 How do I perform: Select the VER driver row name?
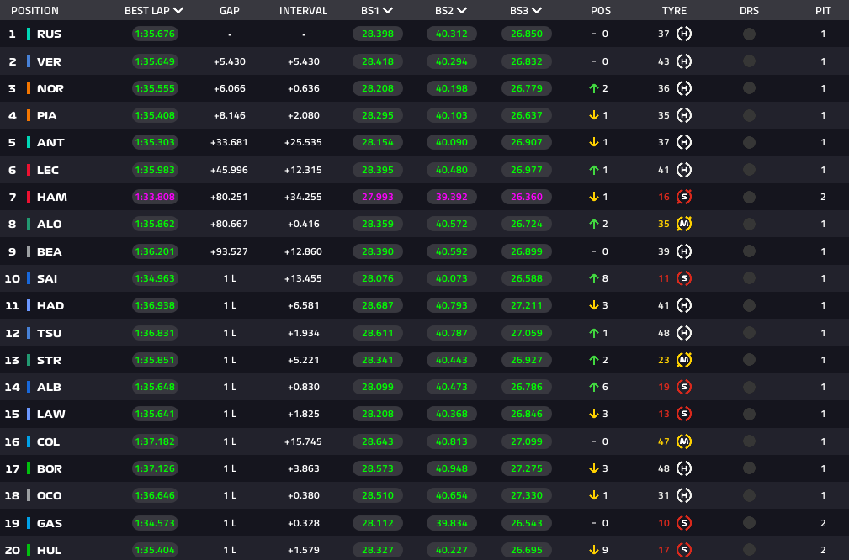point(49,61)
